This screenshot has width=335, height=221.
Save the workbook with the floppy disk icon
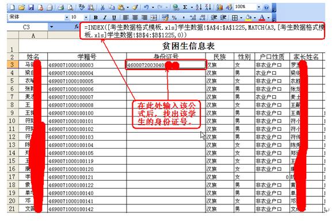31,8
